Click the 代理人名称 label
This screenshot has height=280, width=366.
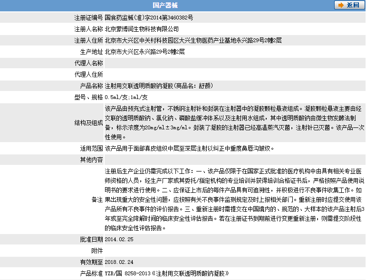coord(88,63)
